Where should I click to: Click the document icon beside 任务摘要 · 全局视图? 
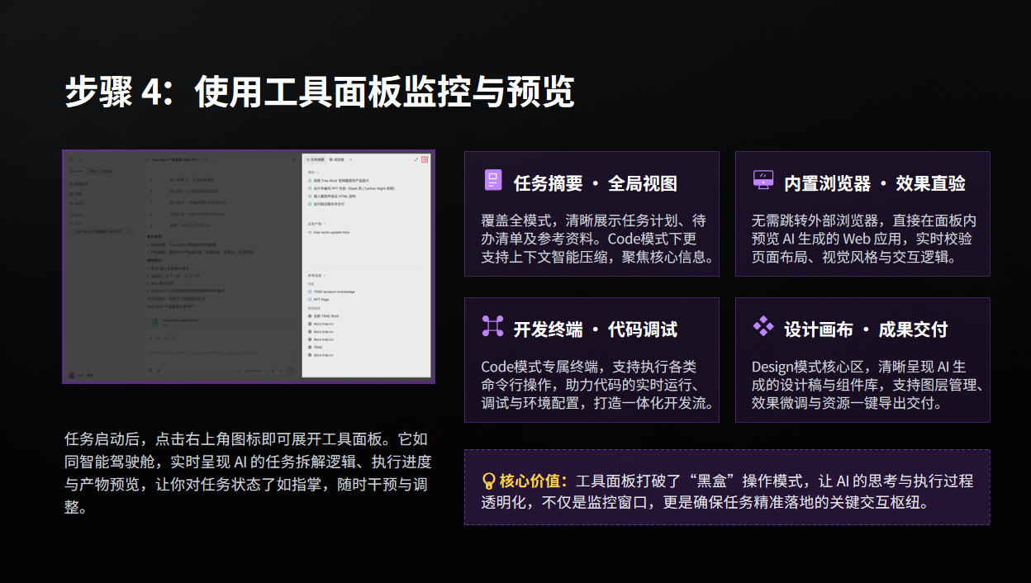493,182
